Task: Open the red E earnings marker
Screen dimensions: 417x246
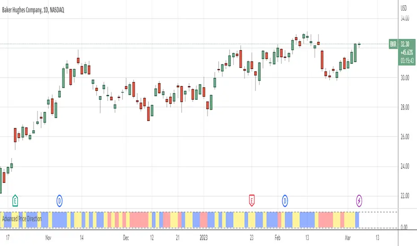Action: 251,200
